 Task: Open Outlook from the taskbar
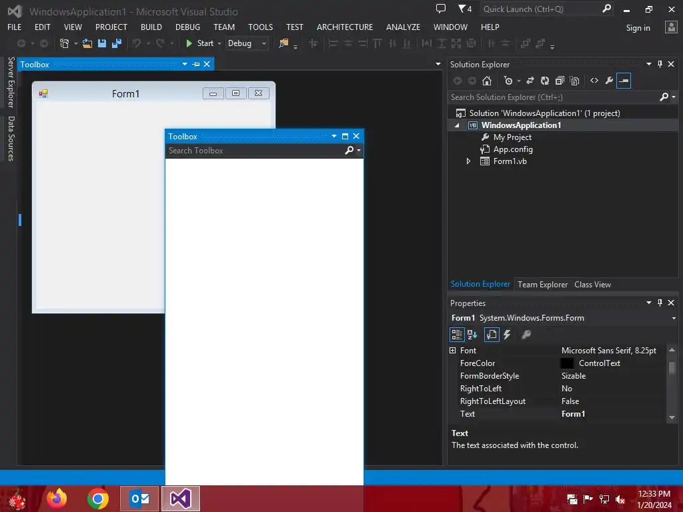coord(139,499)
